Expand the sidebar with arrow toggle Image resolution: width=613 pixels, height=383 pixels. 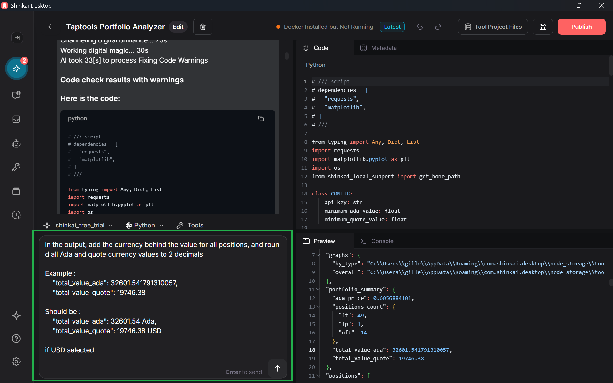point(17,38)
